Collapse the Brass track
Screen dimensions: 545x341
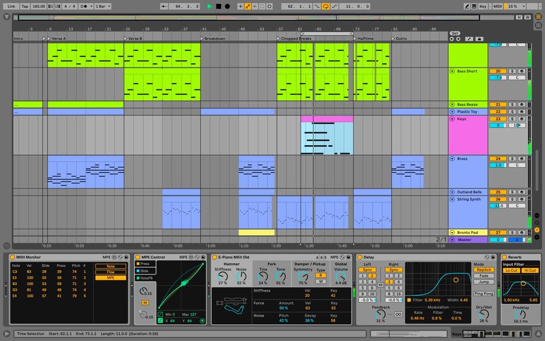(x=452, y=159)
